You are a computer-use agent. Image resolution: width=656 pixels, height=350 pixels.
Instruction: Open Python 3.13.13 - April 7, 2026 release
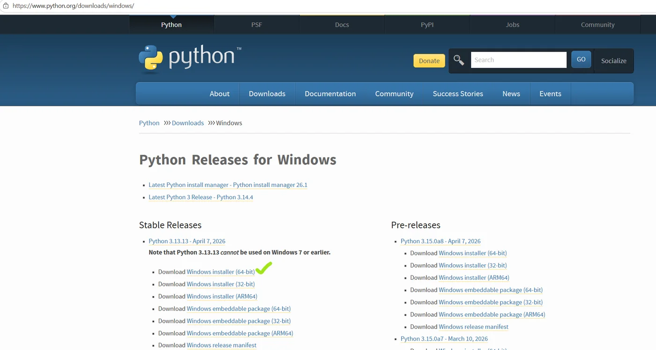[x=187, y=241]
